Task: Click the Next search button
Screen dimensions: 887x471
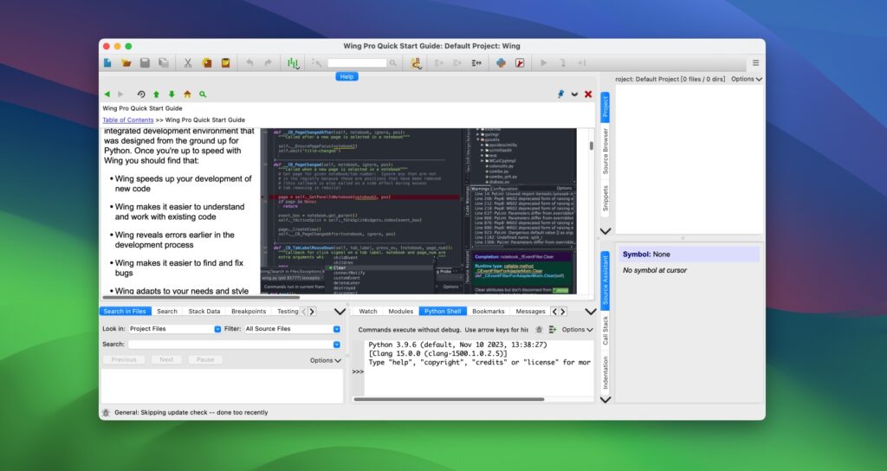Action: [166, 359]
